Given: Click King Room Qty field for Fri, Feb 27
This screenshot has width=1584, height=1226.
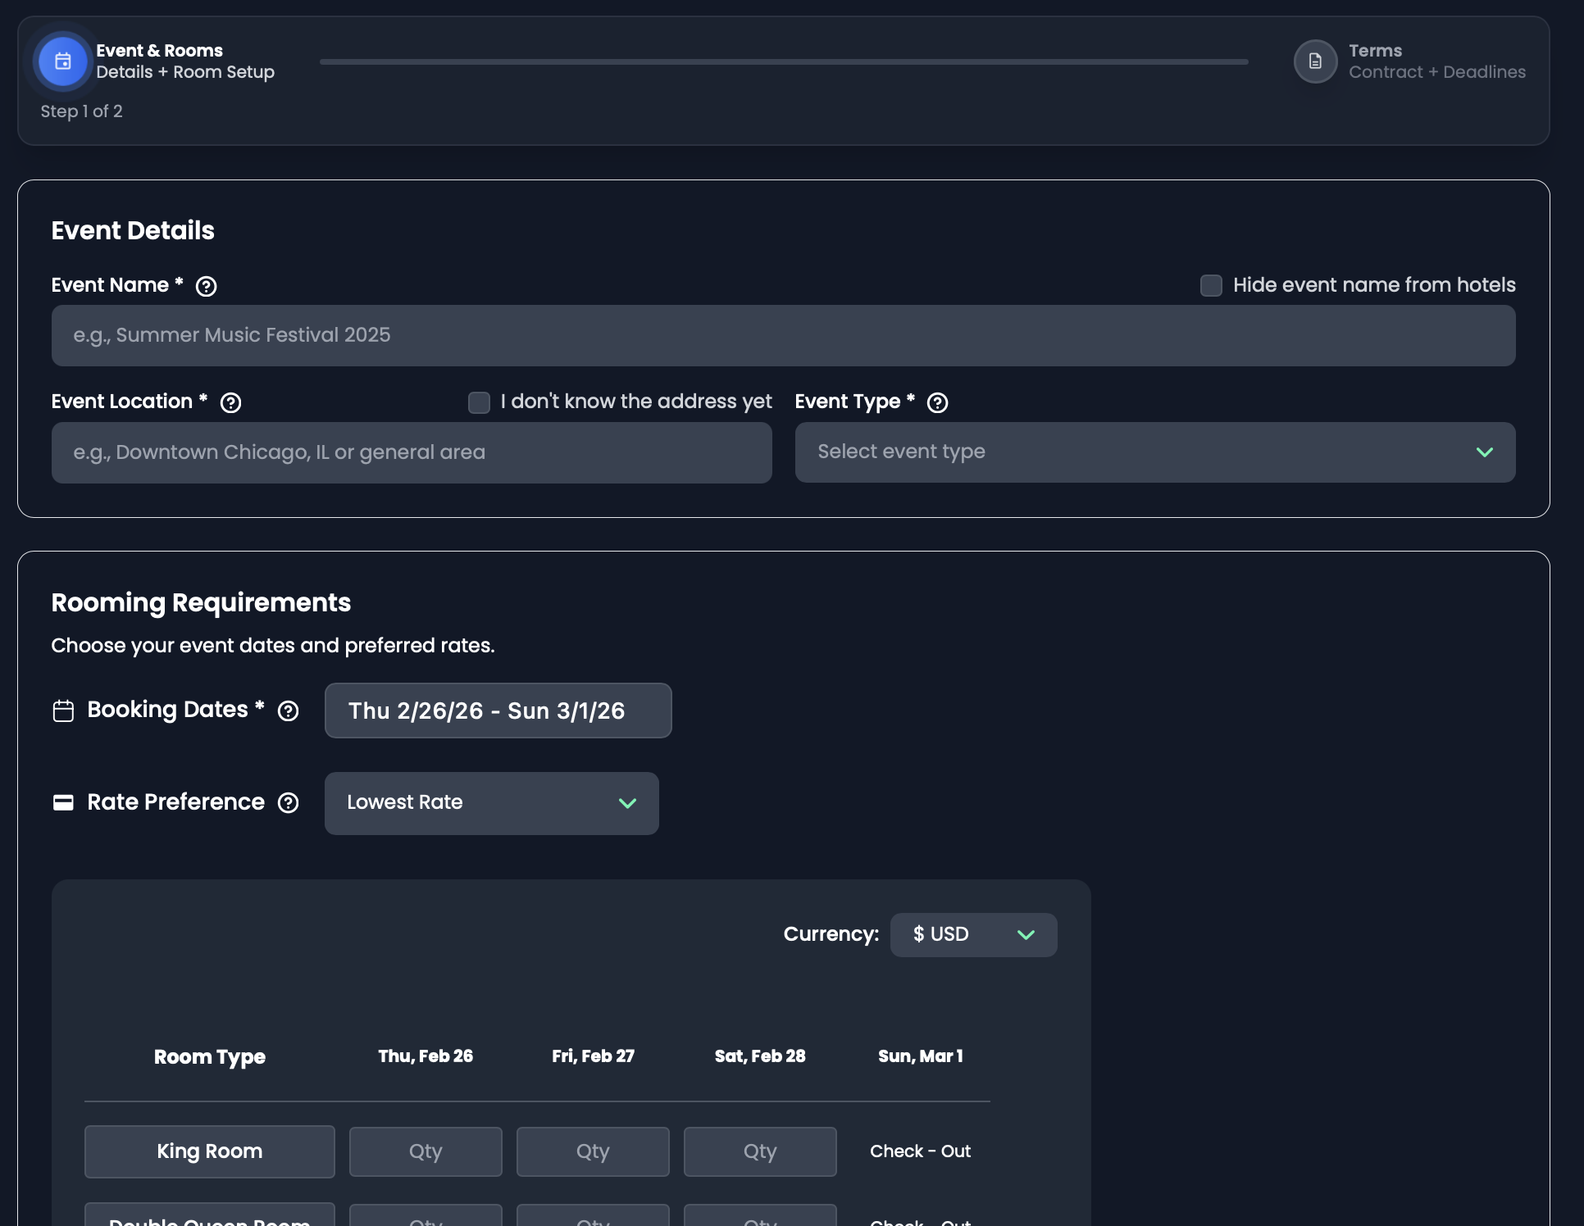Looking at the screenshot, I should [592, 1151].
